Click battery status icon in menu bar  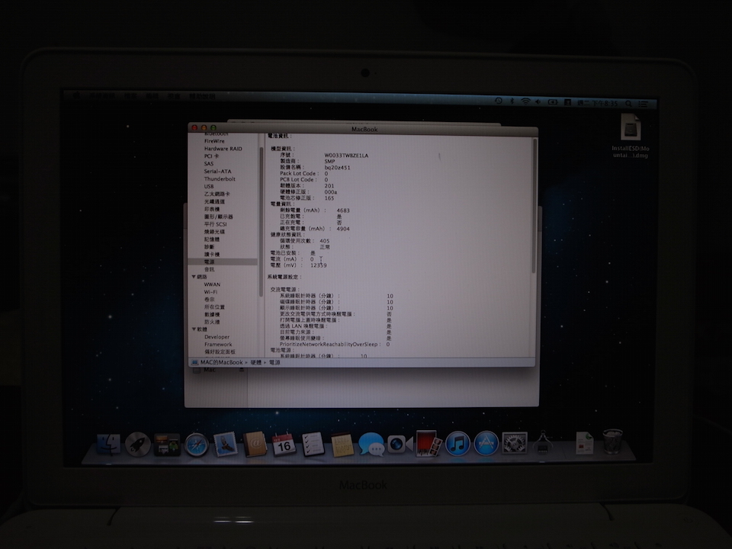pos(553,101)
